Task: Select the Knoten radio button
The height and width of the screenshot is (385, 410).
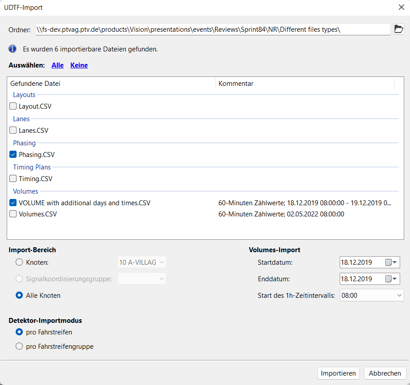Action: coord(19,262)
